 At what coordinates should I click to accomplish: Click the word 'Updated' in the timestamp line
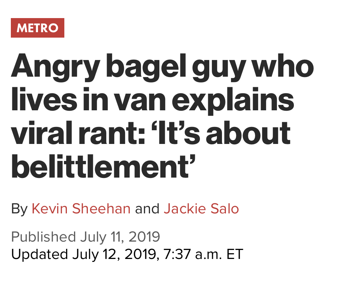pyautogui.click(x=39, y=254)
